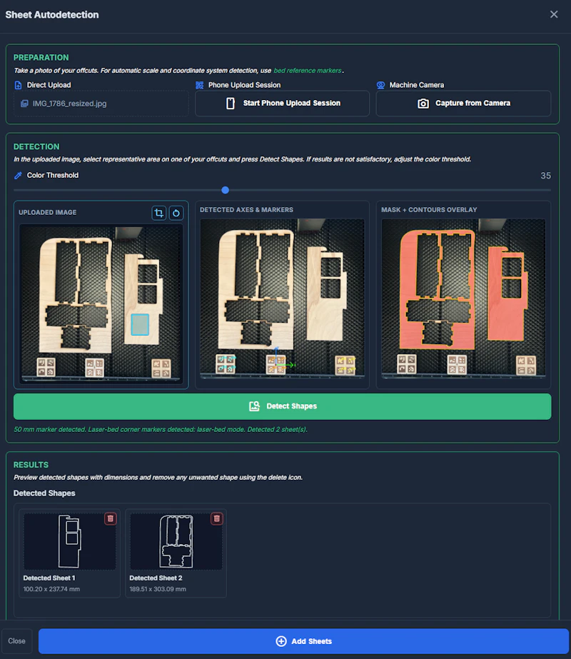
Task: Click the Detected Shapes heading
Action: pyautogui.click(x=44, y=493)
